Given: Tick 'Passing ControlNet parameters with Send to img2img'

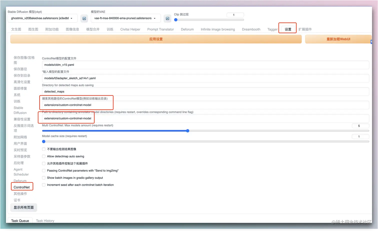Looking at the screenshot, I should pyautogui.click(x=44, y=171).
